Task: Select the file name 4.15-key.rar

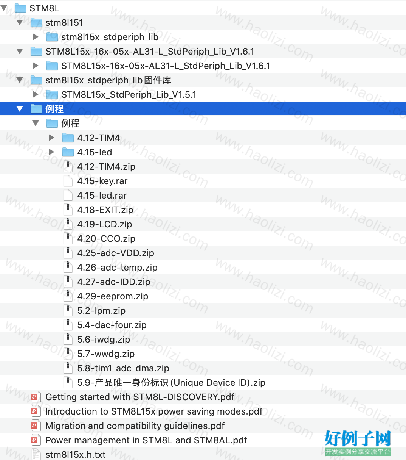Action: click(102, 181)
